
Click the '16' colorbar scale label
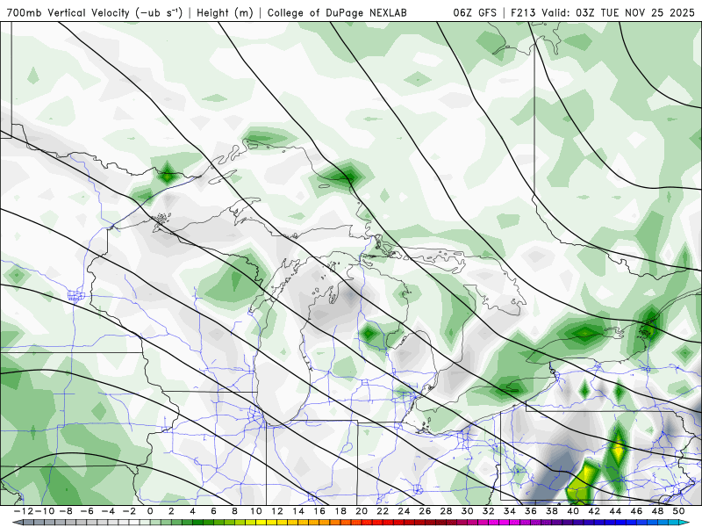tap(319, 511)
